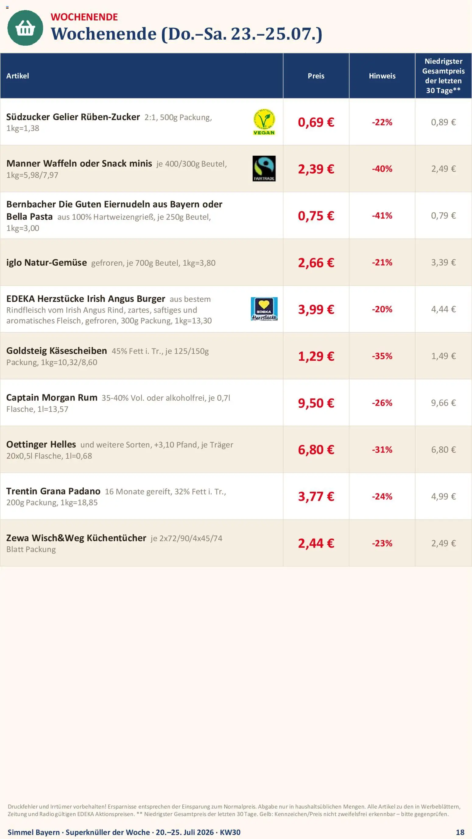Click the EDEKA Herzstücke logo

[x=264, y=309]
